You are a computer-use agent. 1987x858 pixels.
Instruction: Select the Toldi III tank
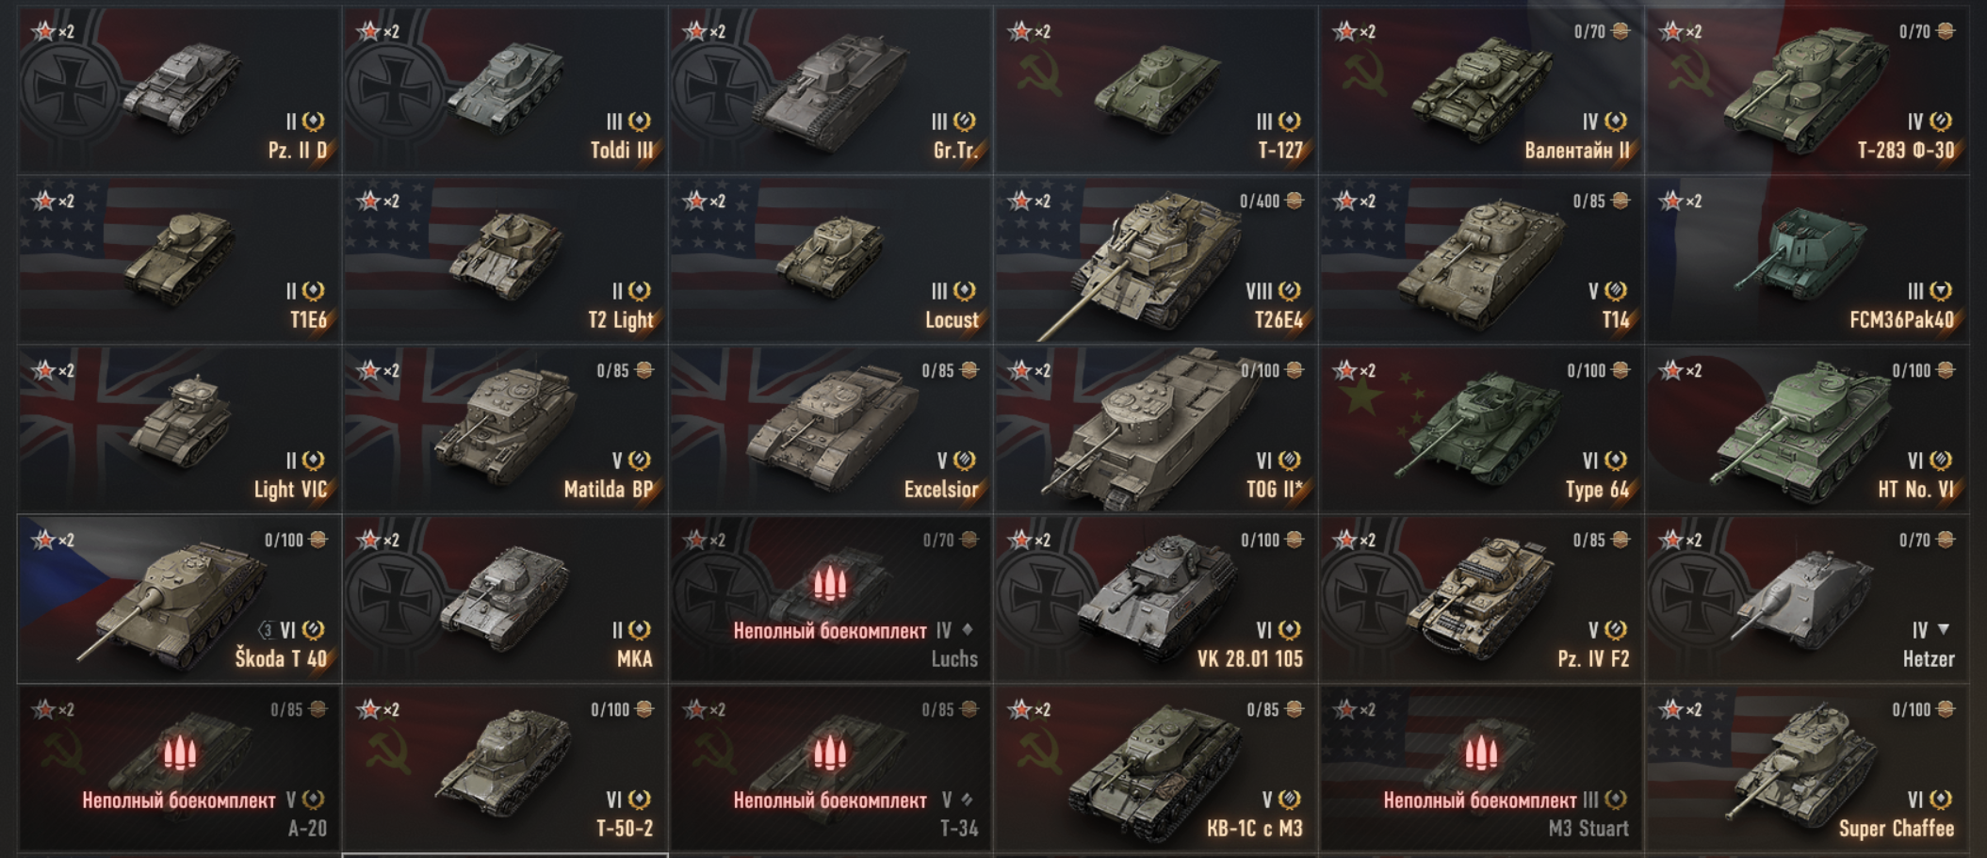[505, 90]
